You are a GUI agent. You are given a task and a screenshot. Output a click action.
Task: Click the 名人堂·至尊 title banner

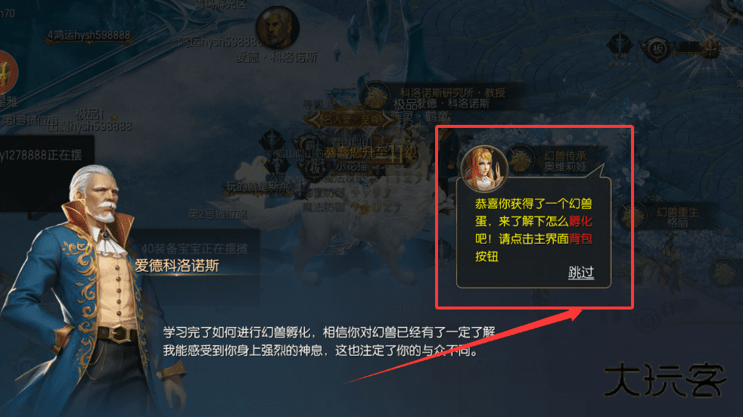coord(350,119)
